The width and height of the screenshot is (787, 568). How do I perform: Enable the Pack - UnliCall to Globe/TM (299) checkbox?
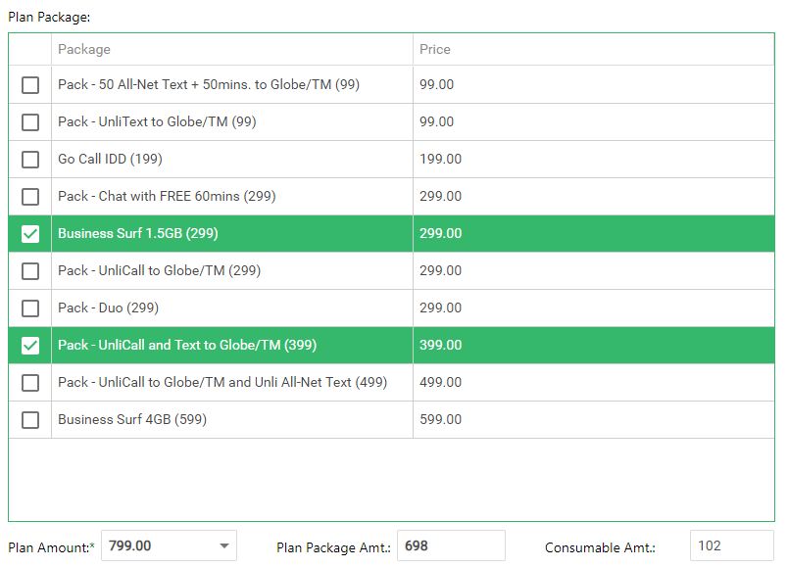click(29, 270)
